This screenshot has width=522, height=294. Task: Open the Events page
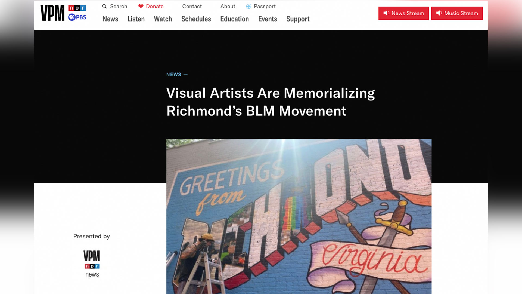click(x=267, y=19)
